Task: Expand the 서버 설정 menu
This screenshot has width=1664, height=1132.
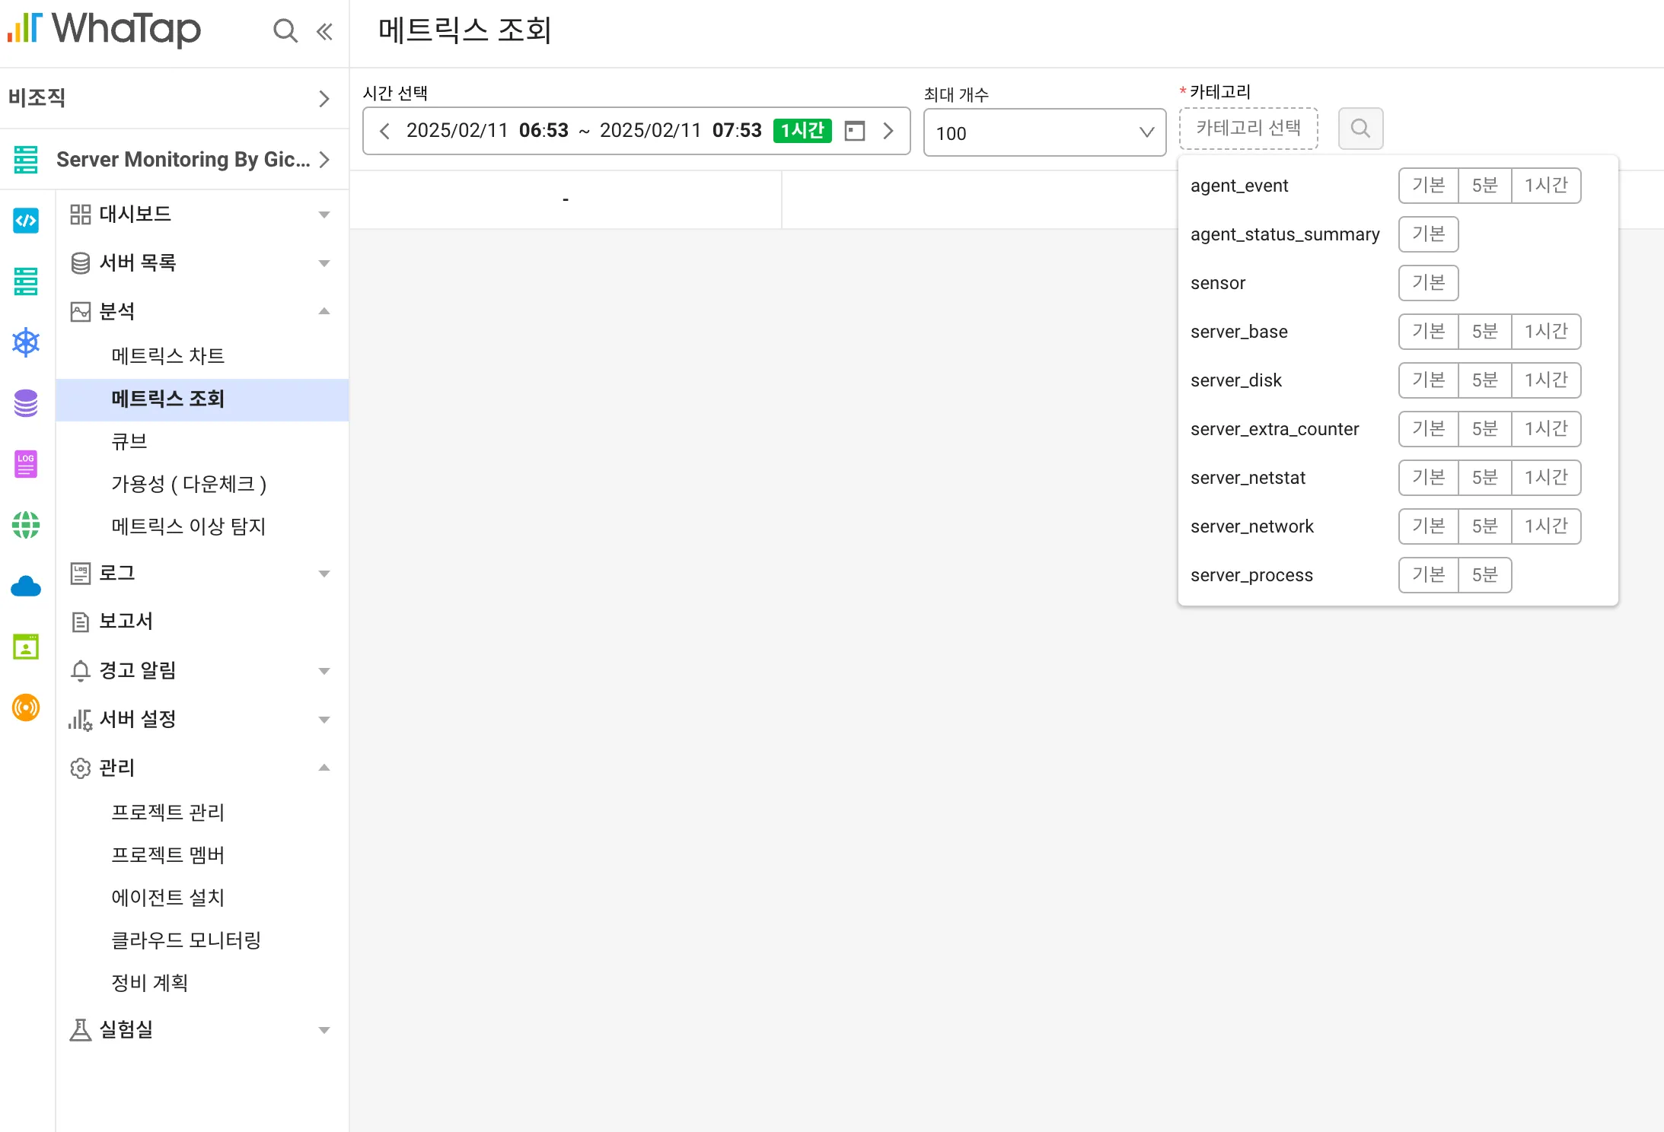Action: point(202,720)
